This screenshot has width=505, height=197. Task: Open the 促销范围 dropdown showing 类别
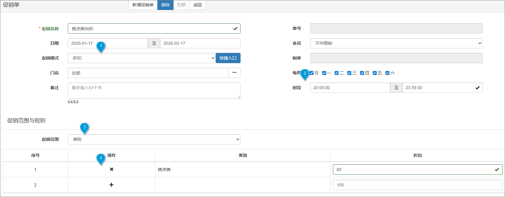154,139
